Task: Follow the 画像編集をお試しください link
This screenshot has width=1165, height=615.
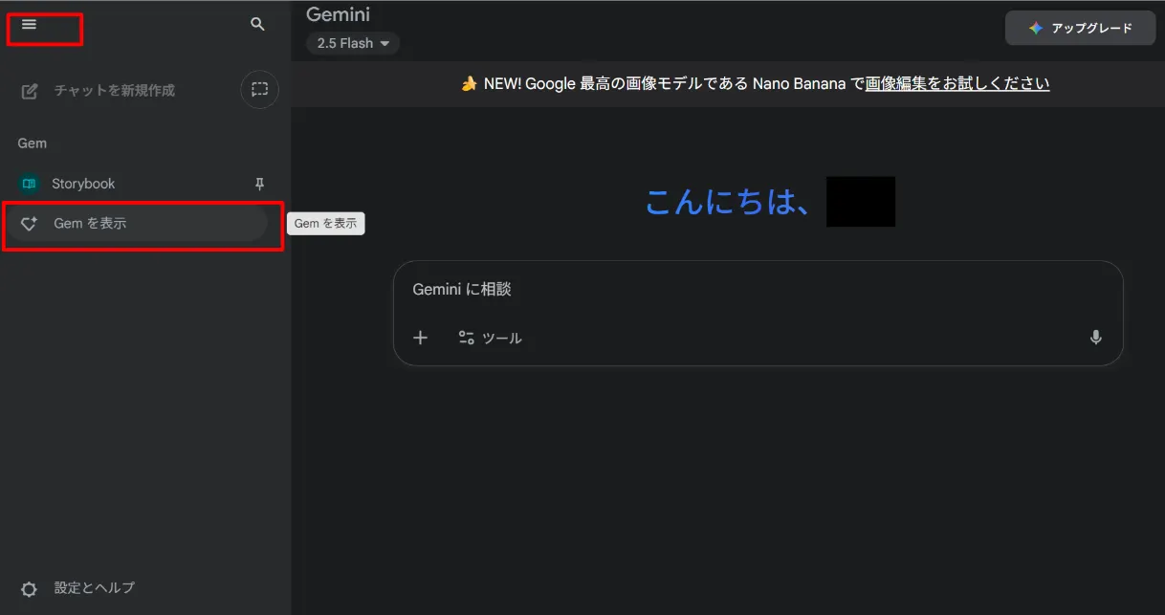Action: pos(956,84)
